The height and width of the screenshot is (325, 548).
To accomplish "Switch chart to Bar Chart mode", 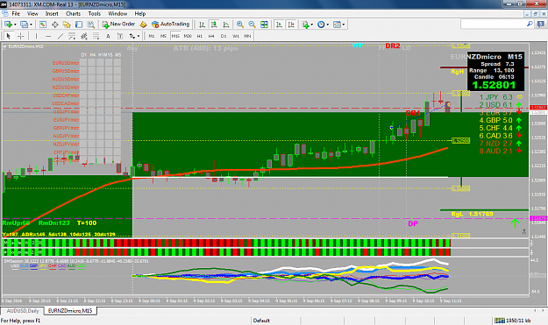I will click(202, 25).
